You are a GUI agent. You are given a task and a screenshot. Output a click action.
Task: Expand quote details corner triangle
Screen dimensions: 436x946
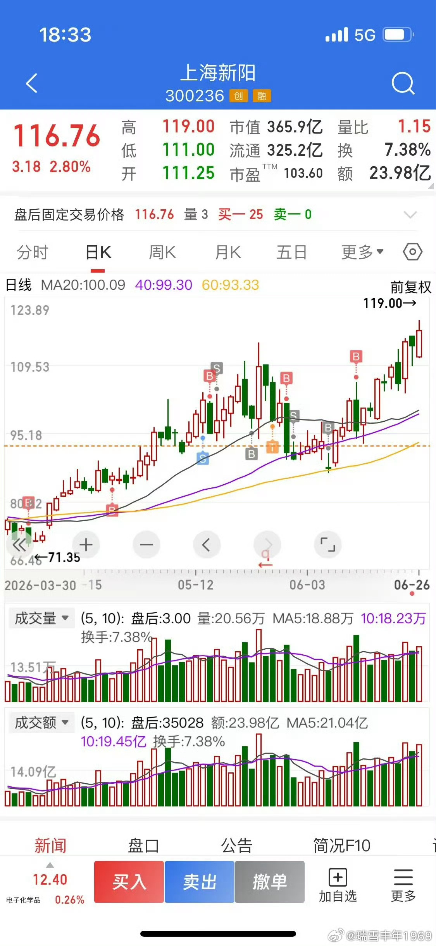point(431,186)
